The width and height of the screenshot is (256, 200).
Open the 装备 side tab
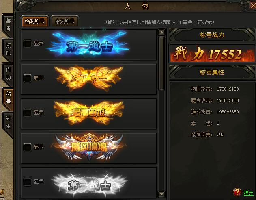click(x=8, y=25)
